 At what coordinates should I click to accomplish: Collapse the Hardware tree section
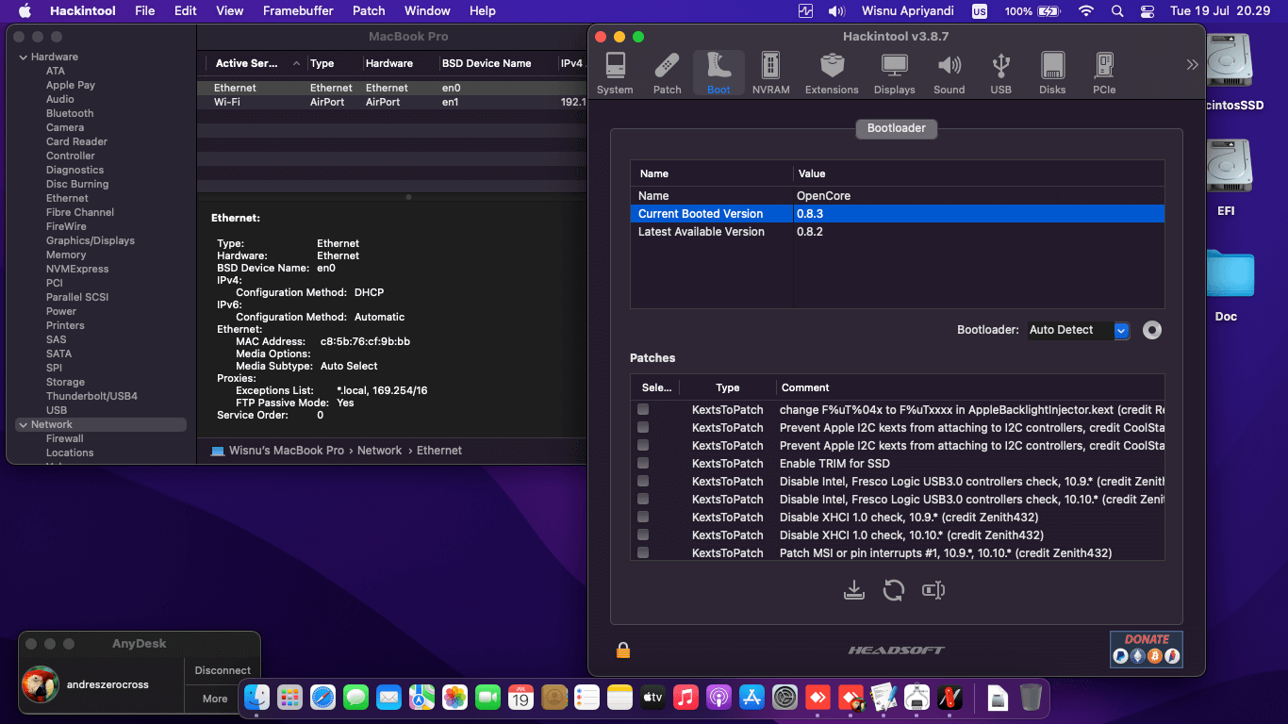click(24, 58)
